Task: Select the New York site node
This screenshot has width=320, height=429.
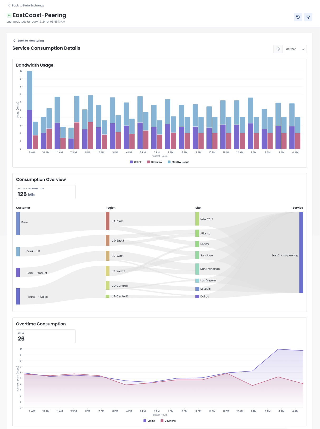Action: (x=197, y=219)
